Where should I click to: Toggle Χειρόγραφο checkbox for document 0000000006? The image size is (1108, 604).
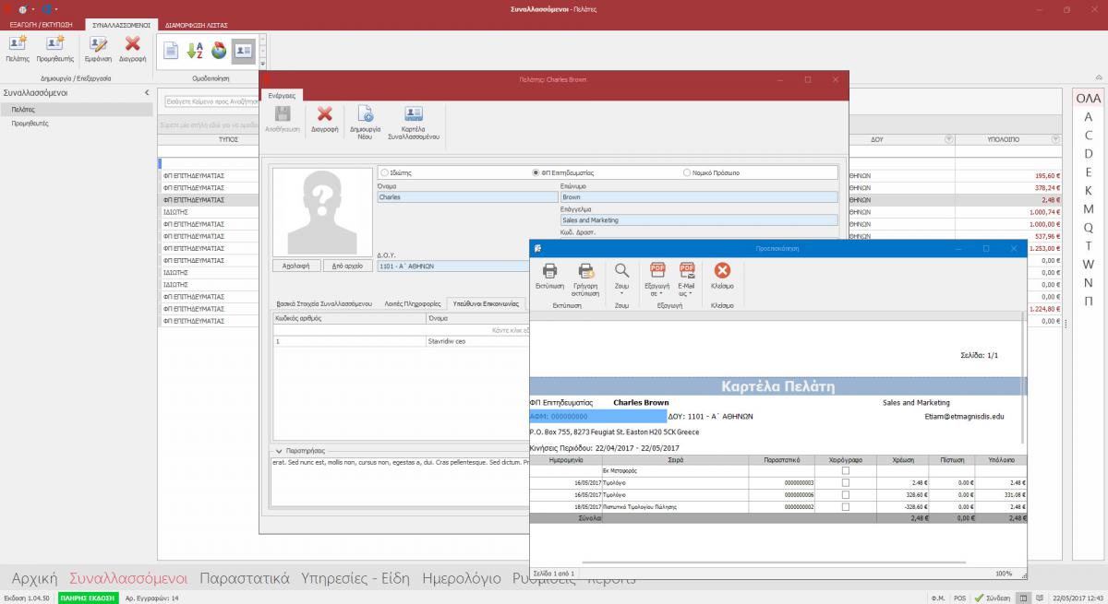click(x=845, y=494)
